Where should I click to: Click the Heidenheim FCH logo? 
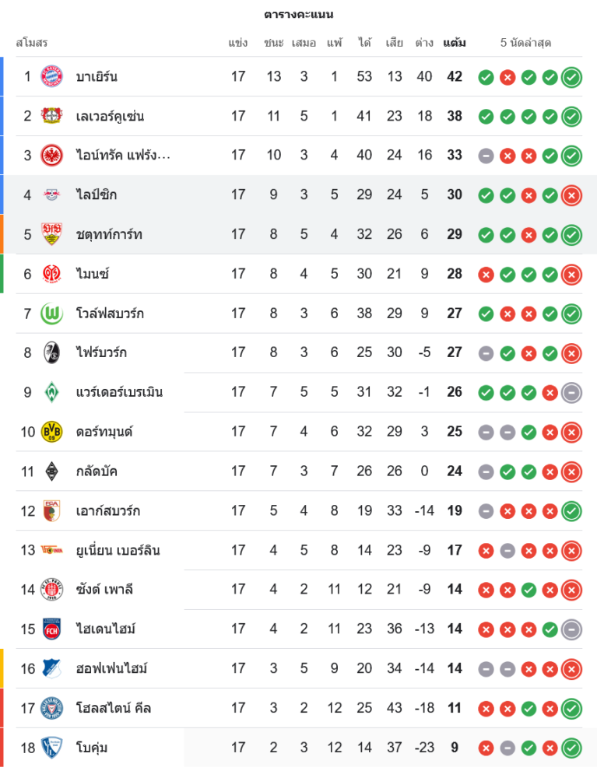tap(51, 629)
